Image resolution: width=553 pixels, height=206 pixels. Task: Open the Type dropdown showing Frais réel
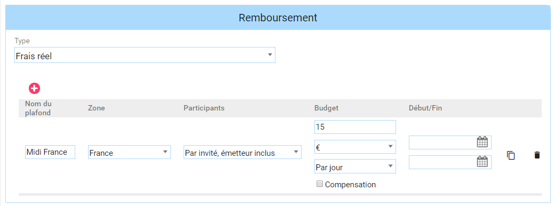145,55
